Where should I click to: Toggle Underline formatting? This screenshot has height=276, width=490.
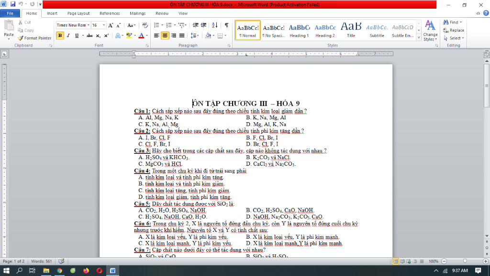(77, 35)
